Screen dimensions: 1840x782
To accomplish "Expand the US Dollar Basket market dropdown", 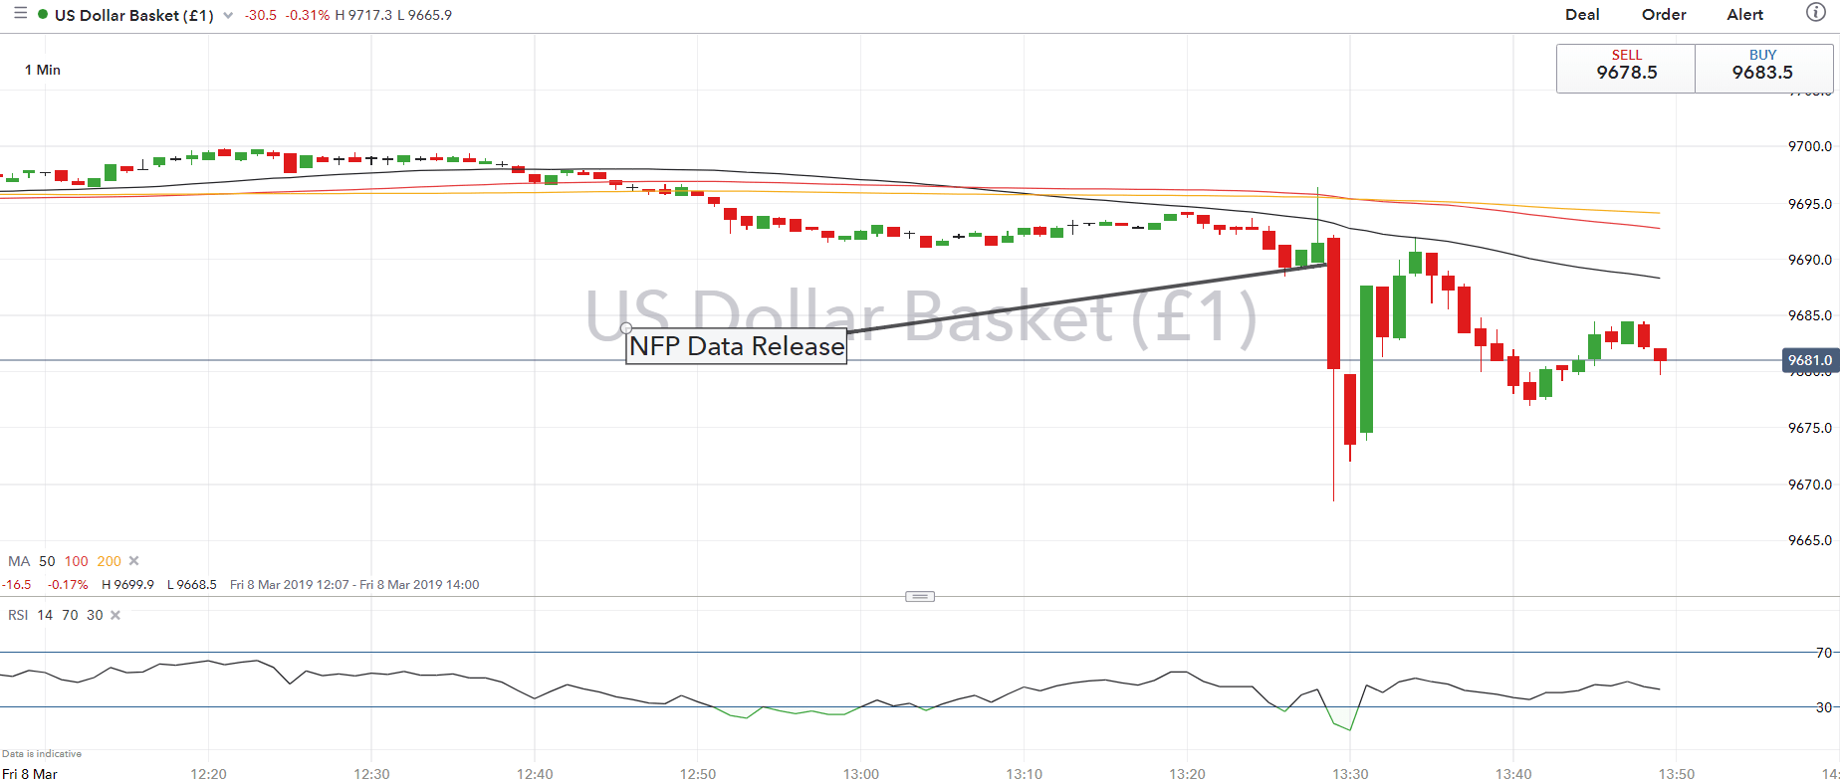I will [x=228, y=15].
